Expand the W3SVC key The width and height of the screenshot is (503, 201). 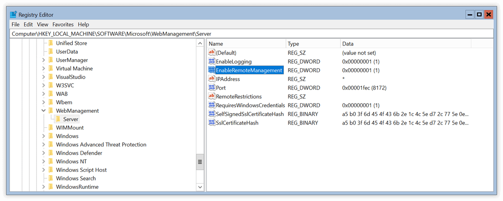[x=43, y=85]
